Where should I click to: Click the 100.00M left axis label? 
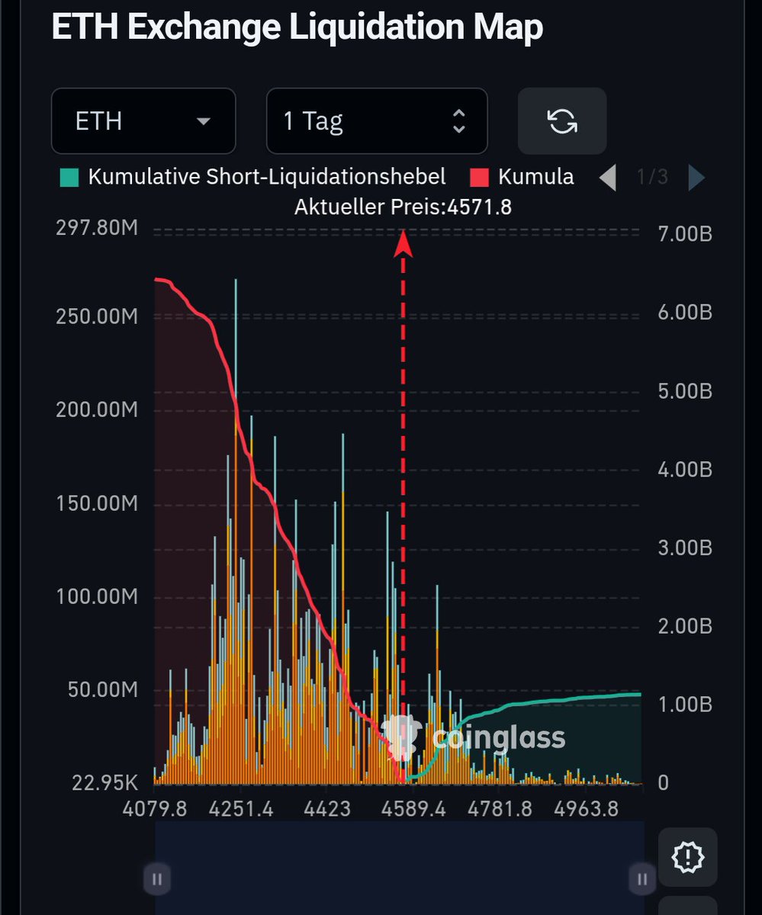coord(97,596)
